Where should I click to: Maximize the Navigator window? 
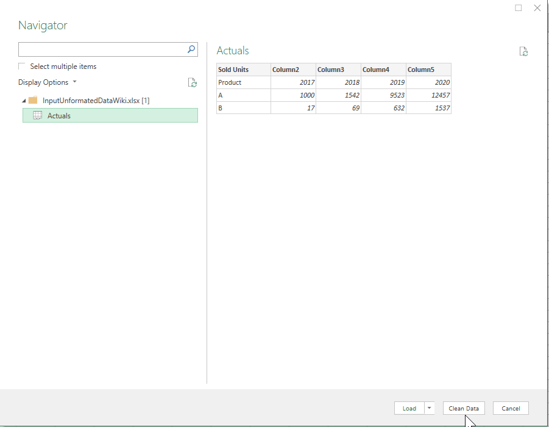click(519, 8)
